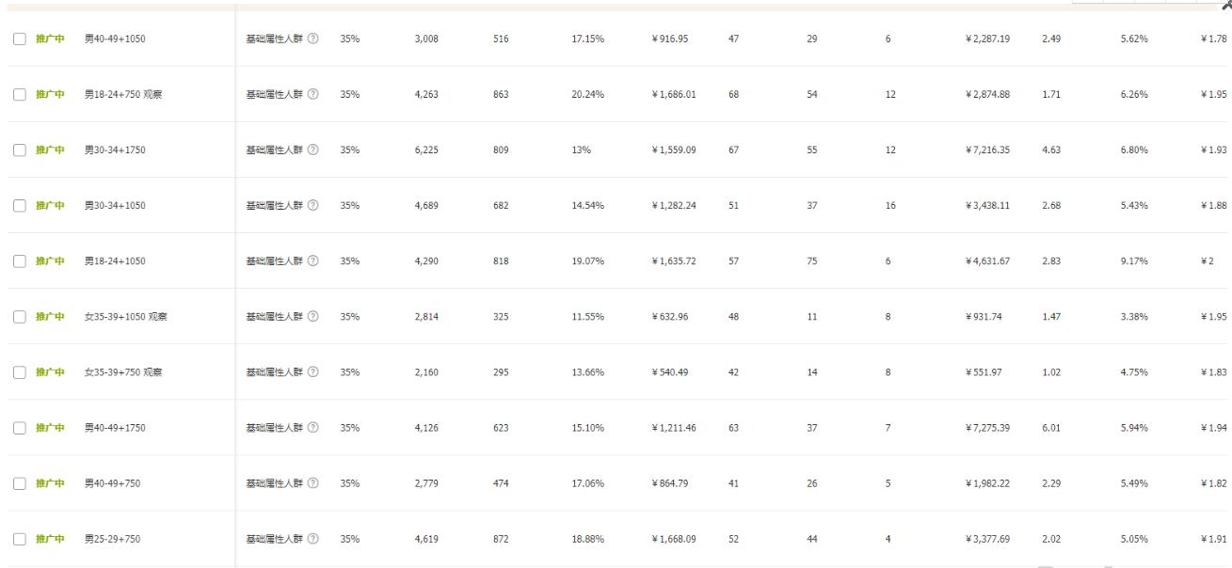Open the 男18-24+750 观察 audience name
This screenshot has height=568, width=1232.
point(122,94)
